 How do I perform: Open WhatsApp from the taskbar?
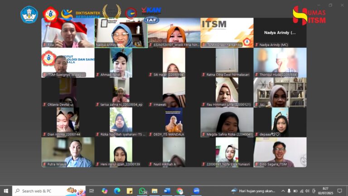click(142, 191)
